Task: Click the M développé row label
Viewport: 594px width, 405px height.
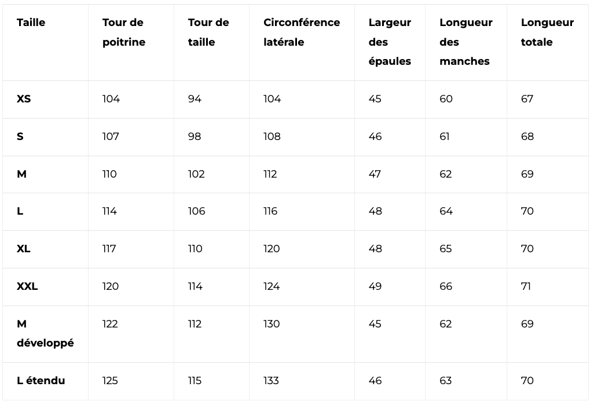Action: pos(46,333)
